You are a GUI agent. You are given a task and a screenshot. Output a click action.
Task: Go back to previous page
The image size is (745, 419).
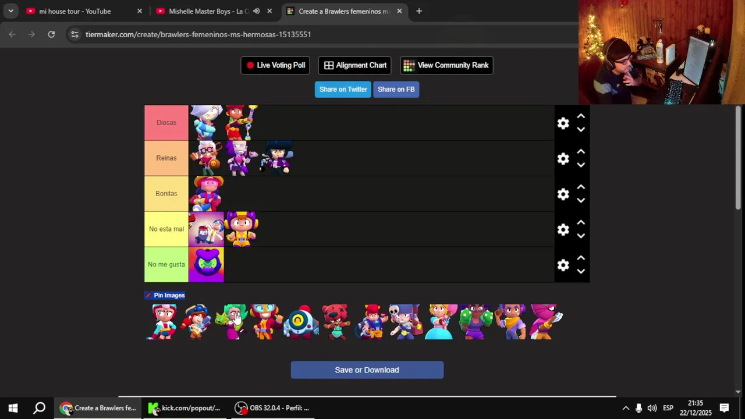12,34
